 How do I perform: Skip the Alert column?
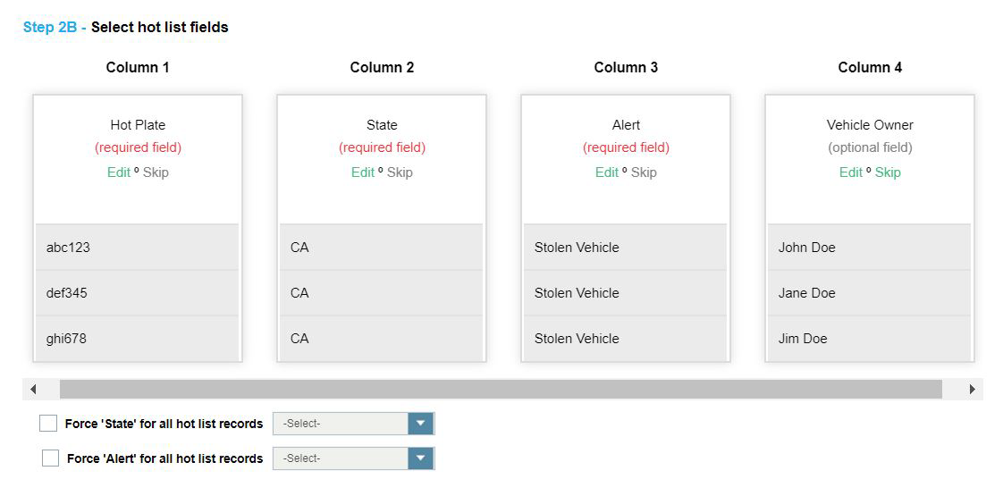coord(644,172)
